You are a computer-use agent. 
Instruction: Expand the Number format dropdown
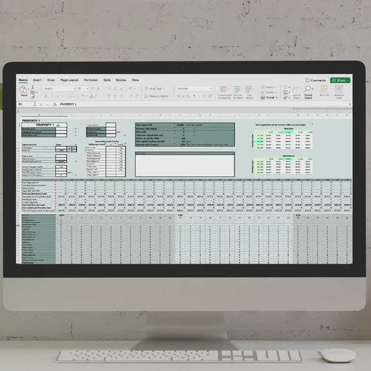click(x=194, y=88)
